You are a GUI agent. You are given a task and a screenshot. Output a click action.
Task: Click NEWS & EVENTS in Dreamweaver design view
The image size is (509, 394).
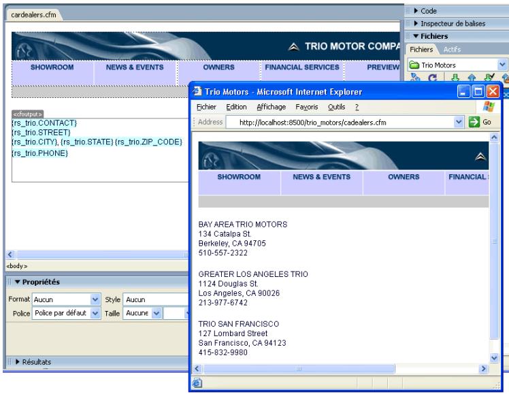(x=135, y=67)
